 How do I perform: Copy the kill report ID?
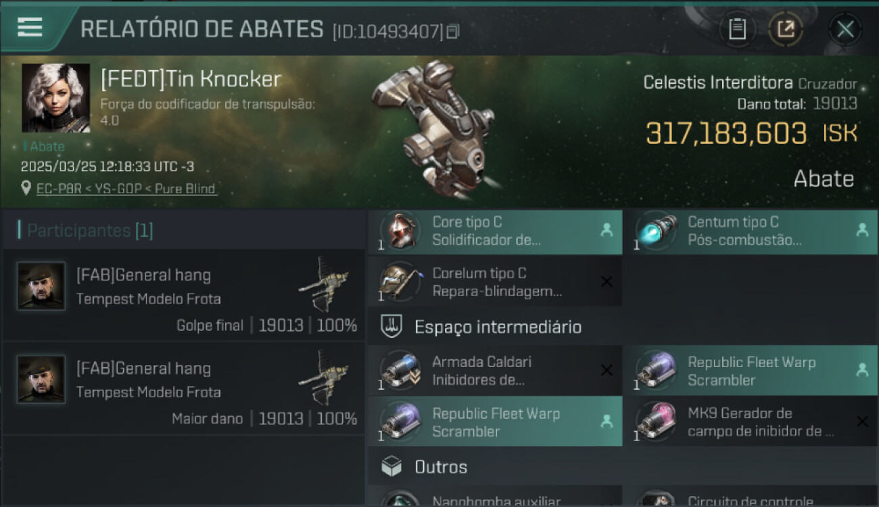452,31
